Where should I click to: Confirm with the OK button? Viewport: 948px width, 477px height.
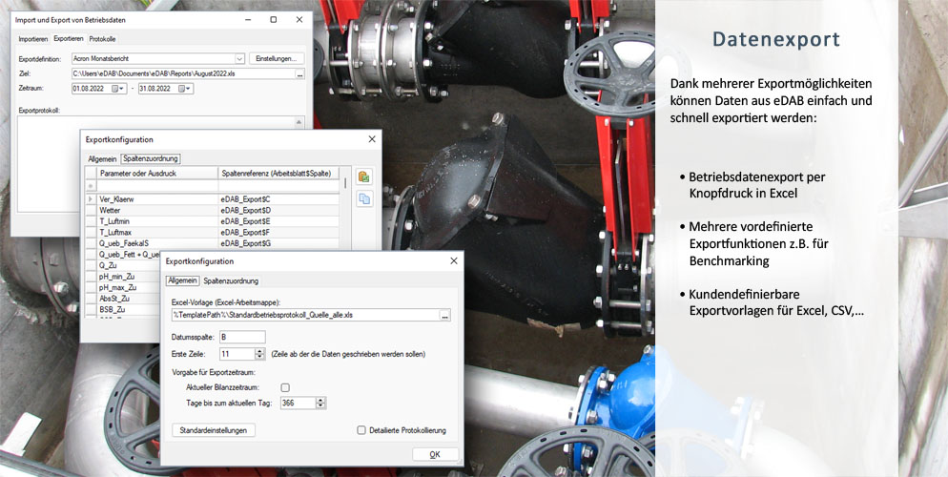435,454
